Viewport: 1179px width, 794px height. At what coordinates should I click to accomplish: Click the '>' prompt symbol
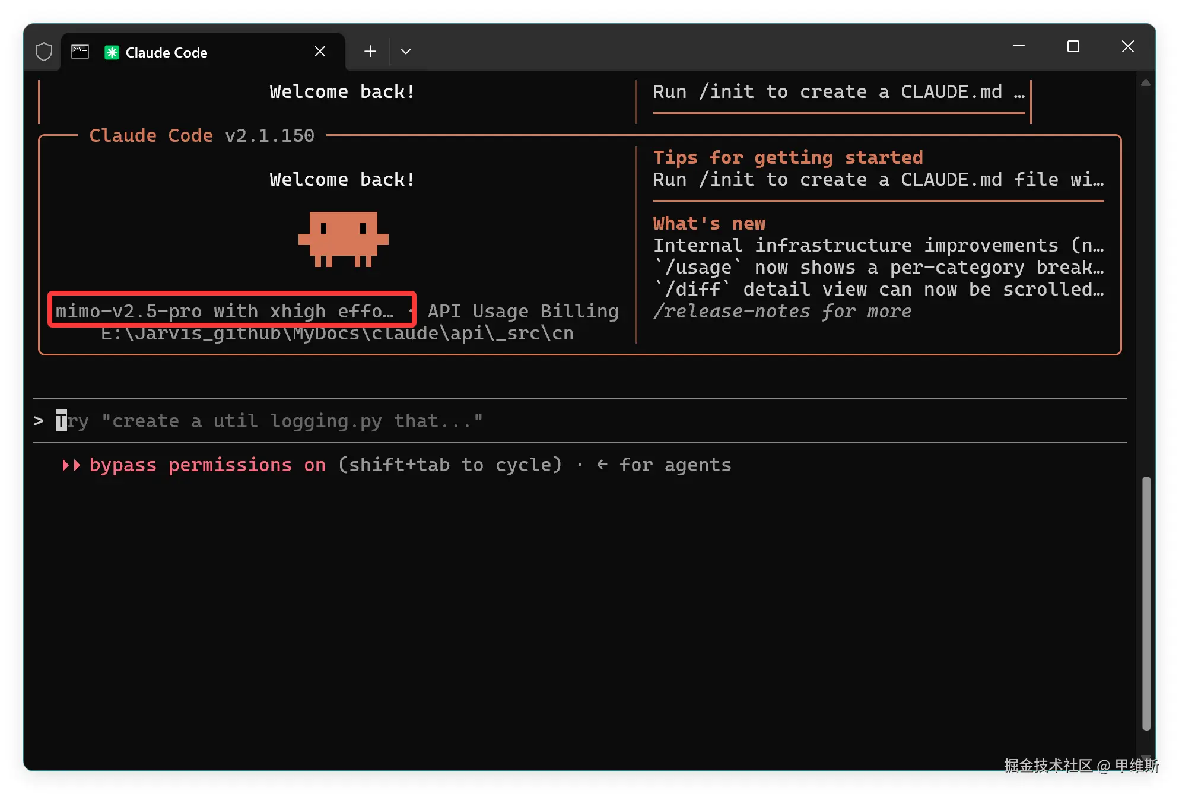point(39,421)
